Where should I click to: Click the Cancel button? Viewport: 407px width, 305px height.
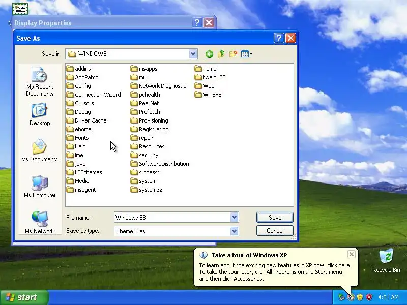(275, 231)
